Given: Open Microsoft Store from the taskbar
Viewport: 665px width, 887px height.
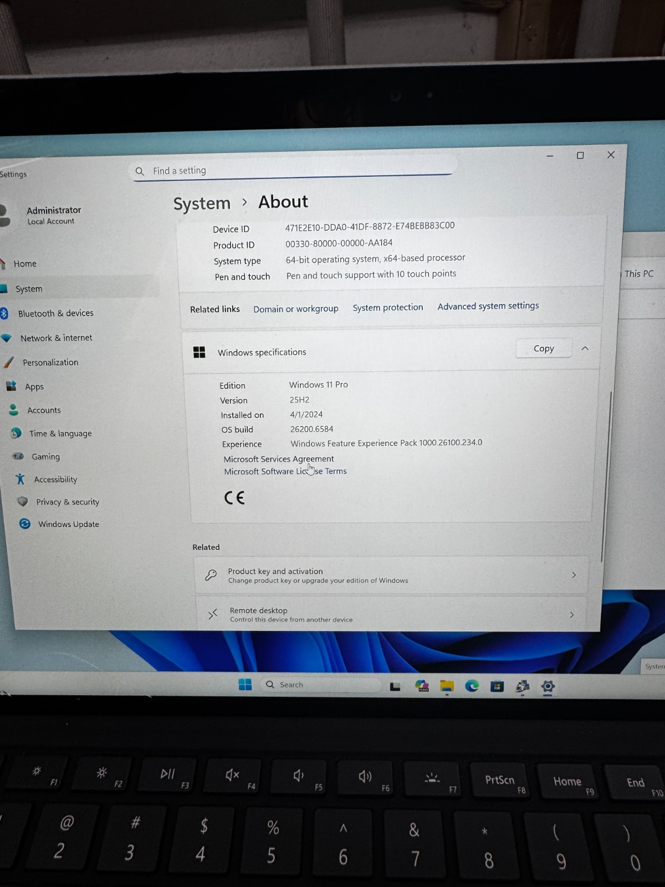Looking at the screenshot, I should (497, 687).
